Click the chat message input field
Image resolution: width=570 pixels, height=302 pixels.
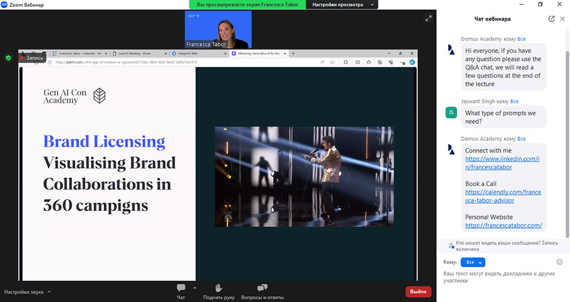tap(503, 277)
